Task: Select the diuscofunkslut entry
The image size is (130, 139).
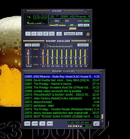Action: coord(62,102)
